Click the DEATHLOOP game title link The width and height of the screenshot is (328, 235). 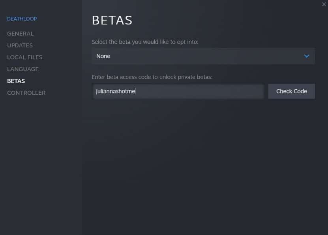point(22,19)
